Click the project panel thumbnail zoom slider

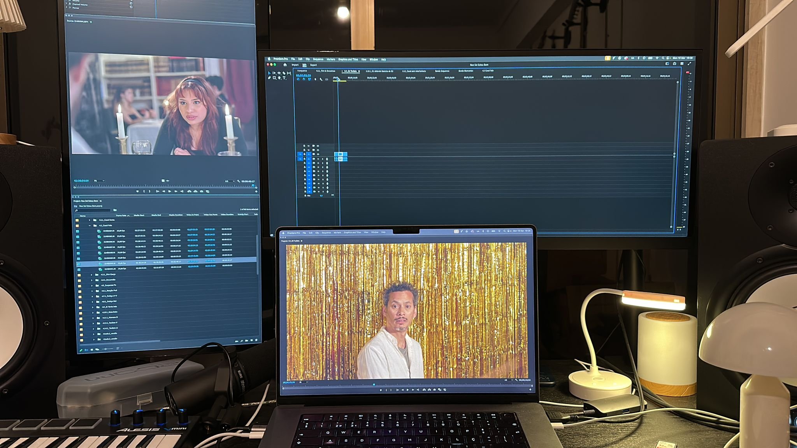tap(105, 349)
